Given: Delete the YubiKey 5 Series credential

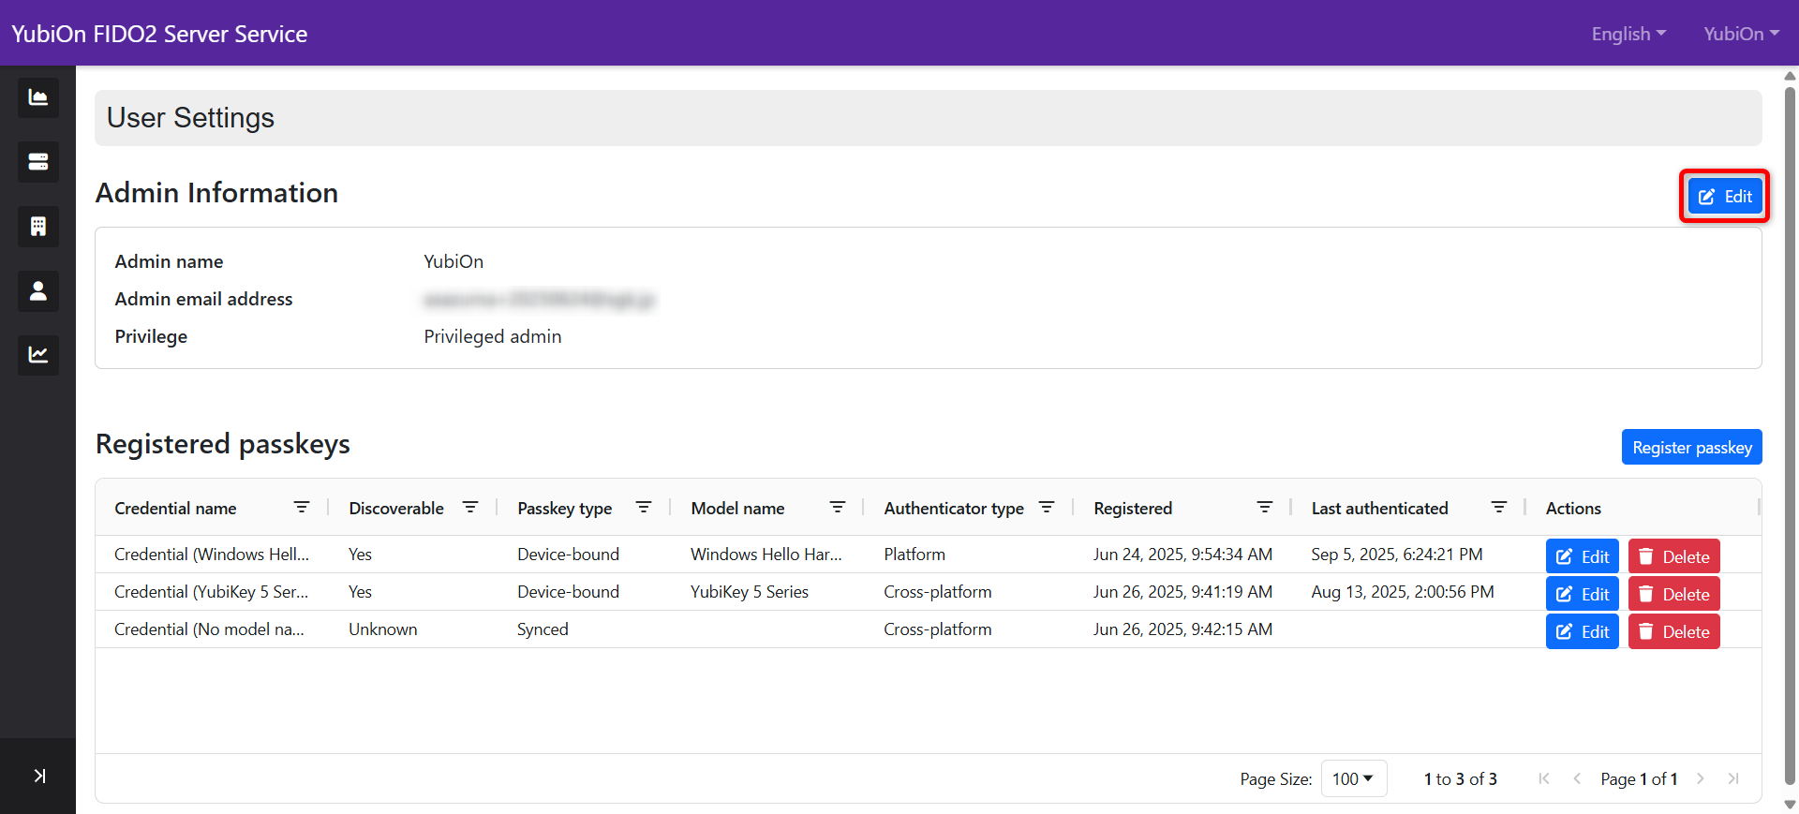Looking at the screenshot, I should [1674, 594].
